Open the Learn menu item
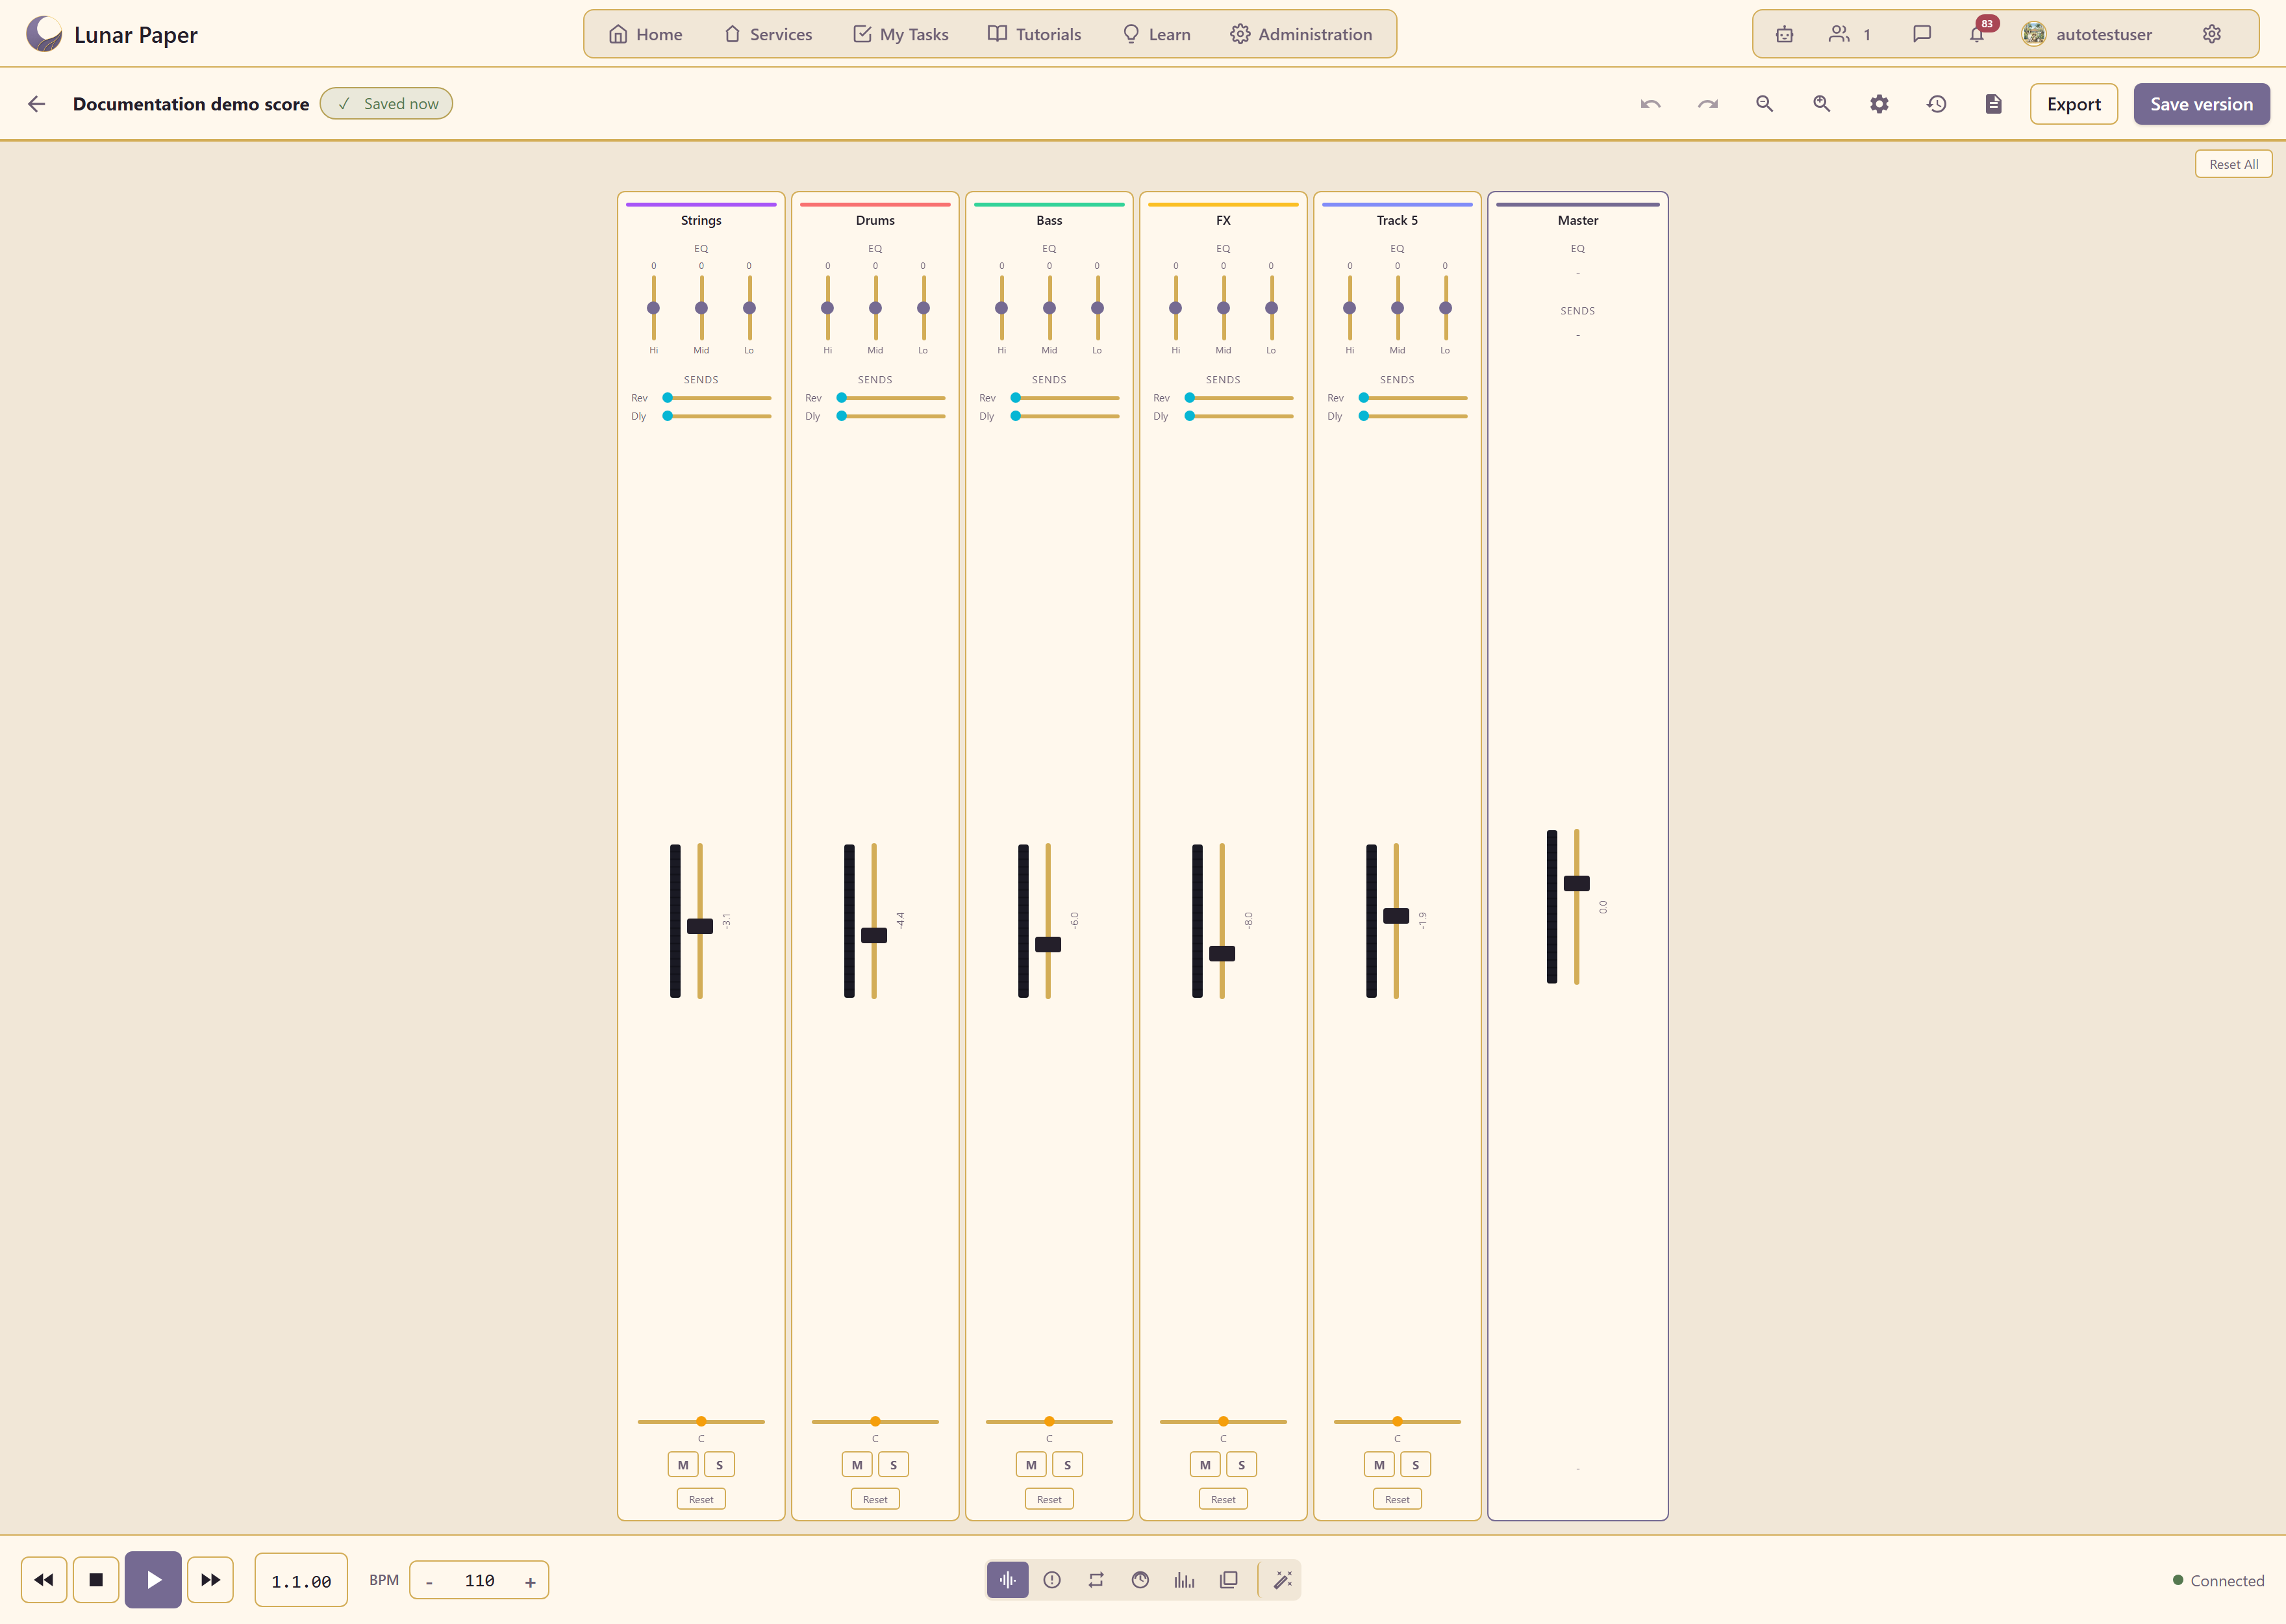This screenshot has width=2286, height=1624. coord(1157,34)
